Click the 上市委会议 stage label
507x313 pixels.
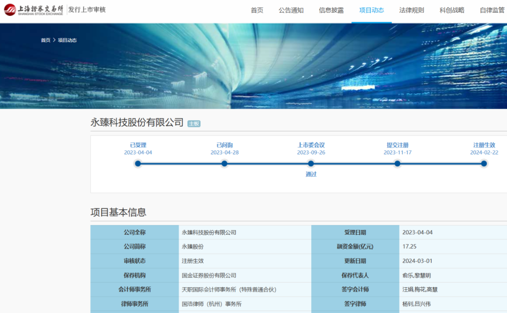(x=311, y=145)
